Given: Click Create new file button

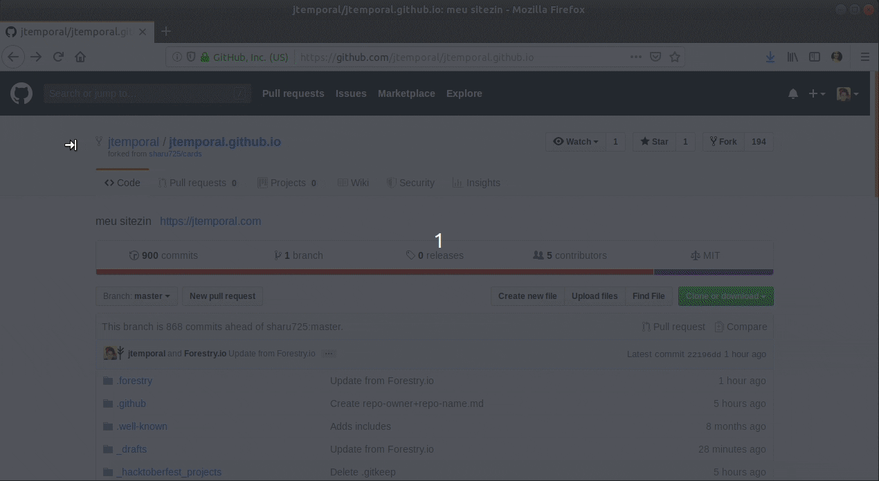Looking at the screenshot, I should 527,296.
